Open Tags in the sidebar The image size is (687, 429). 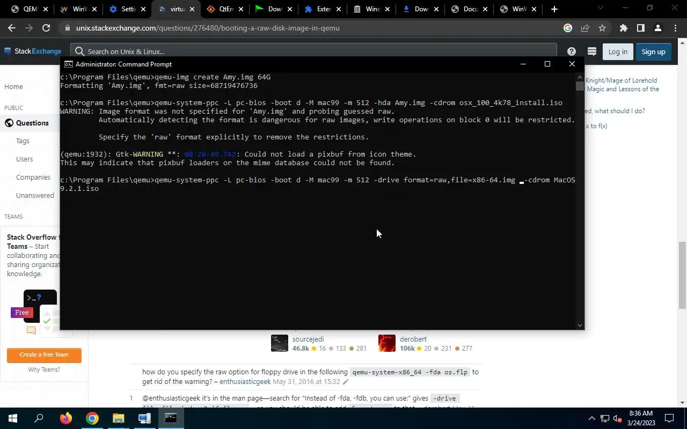[23, 140]
